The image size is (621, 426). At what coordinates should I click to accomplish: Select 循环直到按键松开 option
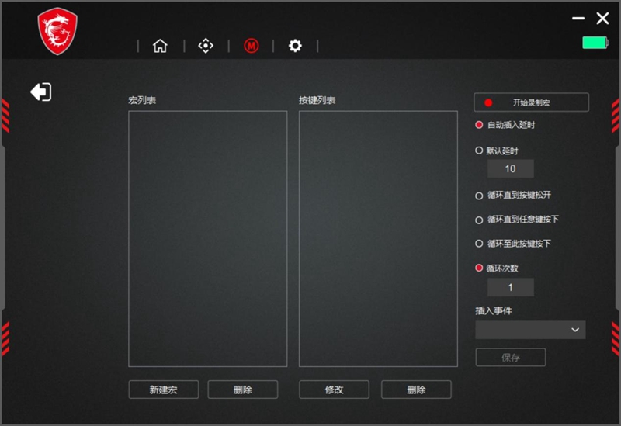point(479,196)
